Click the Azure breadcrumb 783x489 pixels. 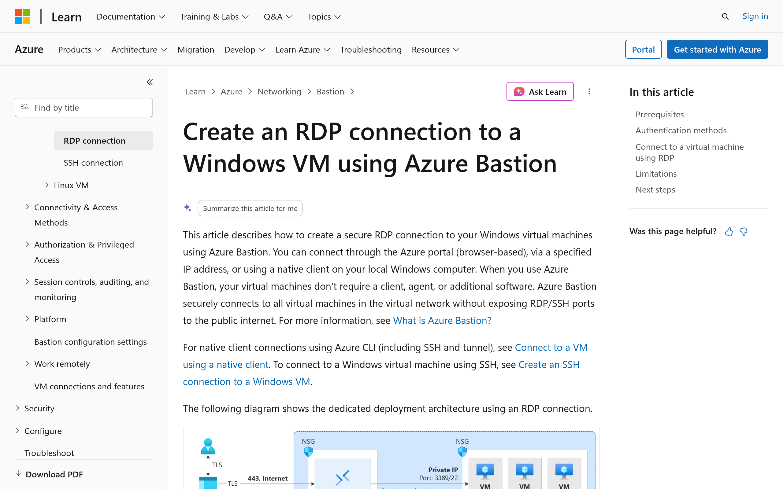click(x=231, y=91)
